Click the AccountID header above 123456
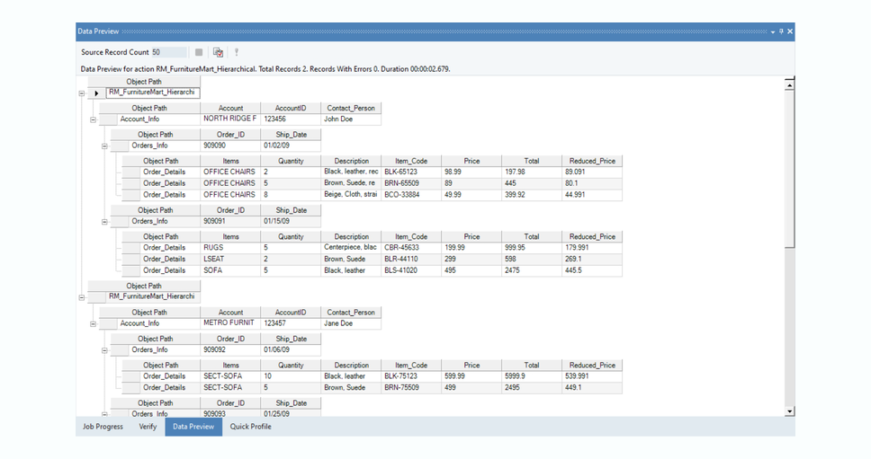Viewport: 871px width, 459px height. 291,108
